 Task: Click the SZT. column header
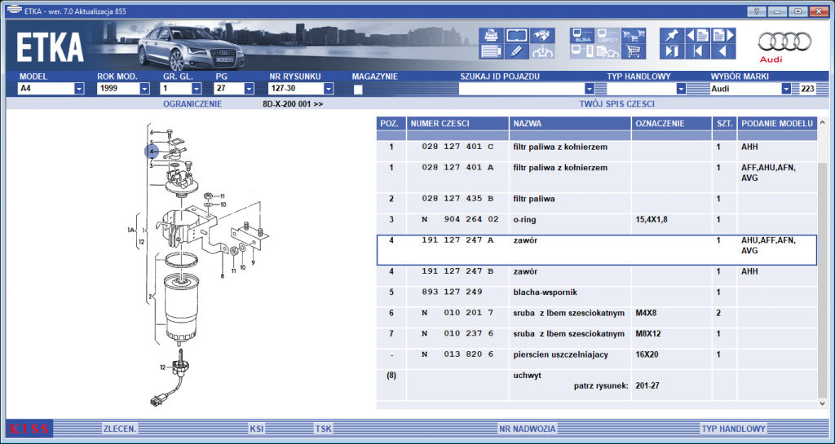pyautogui.click(x=724, y=123)
